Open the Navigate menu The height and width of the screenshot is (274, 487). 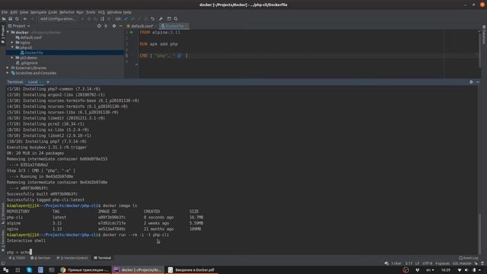tap(38, 12)
